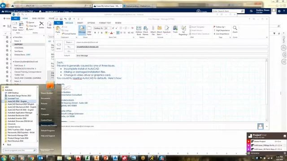Image resolution: width=287 pixels, height=161 pixels.
Task: Open the Paste option in the Clipboard group
Action: pos(58,30)
